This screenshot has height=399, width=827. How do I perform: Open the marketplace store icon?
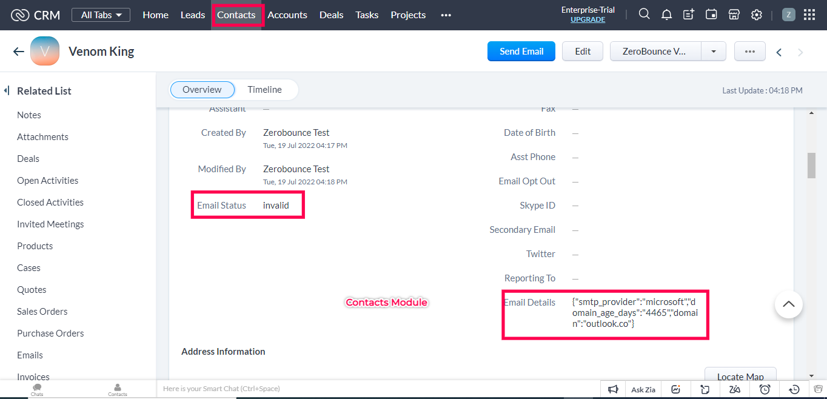tap(734, 15)
